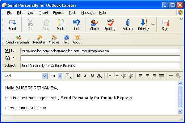The width and height of the screenshot is (185, 123).
Task: Click the Send Personally button
Action: (x=18, y=39)
